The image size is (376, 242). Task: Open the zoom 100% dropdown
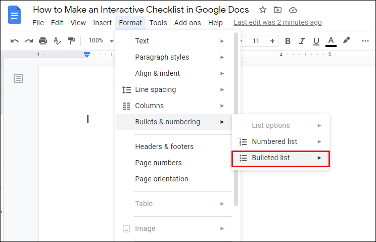(x=100, y=41)
